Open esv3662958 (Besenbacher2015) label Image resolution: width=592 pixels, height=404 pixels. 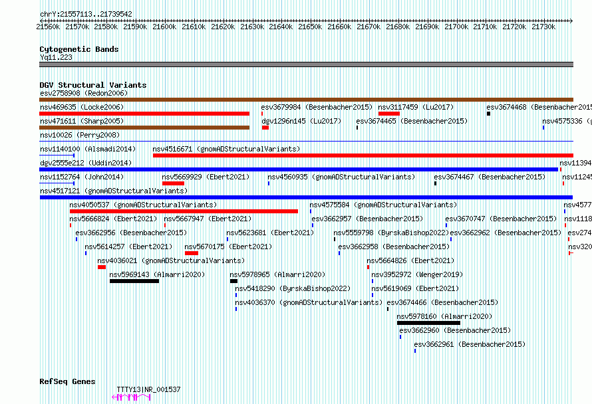pyautogui.click(x=394, y=247)
